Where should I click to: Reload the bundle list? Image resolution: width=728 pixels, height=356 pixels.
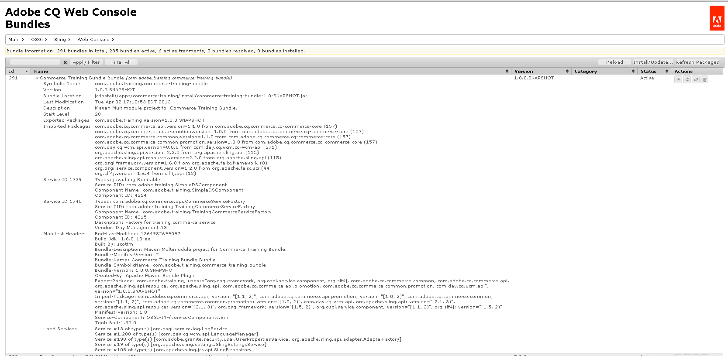click(x=614, y=62)
